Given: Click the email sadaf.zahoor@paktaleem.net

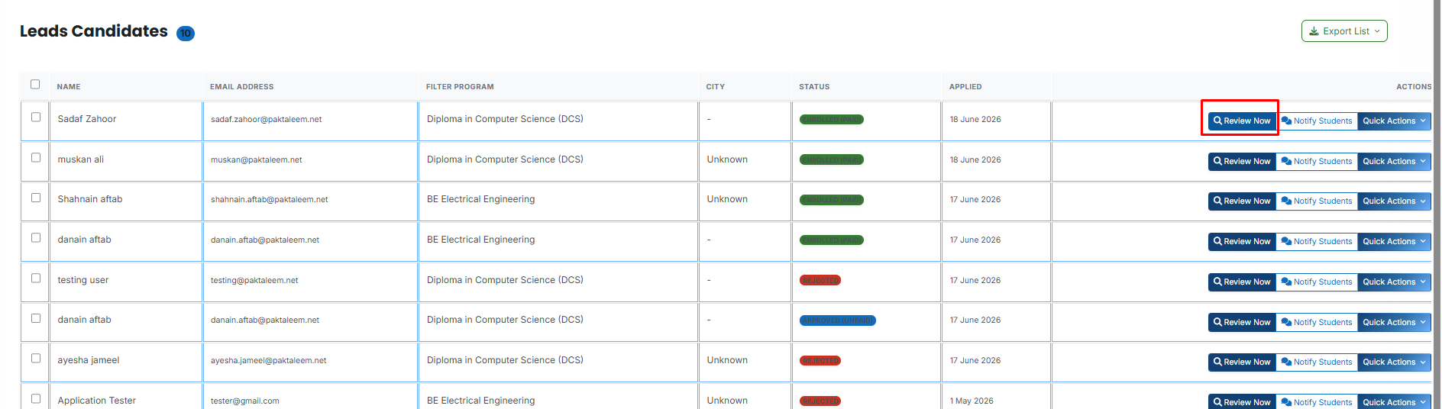Looking at the screenshot, I should coord(267,120).
